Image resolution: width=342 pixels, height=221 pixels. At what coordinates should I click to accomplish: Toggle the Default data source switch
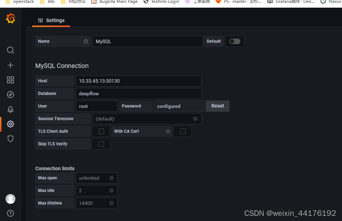pyautogui.click(x=235, y=41)
